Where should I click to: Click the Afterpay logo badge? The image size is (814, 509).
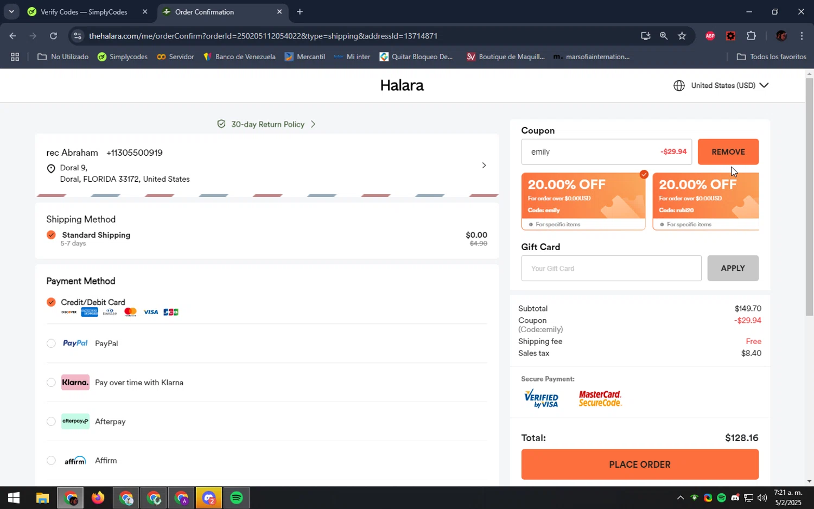(75, 422)
